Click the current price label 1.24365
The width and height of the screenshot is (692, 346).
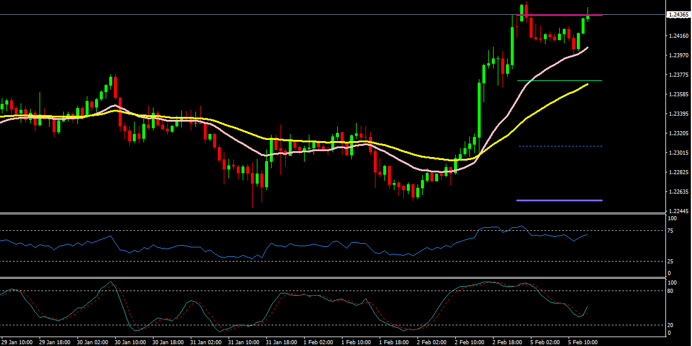pos(676,15)
